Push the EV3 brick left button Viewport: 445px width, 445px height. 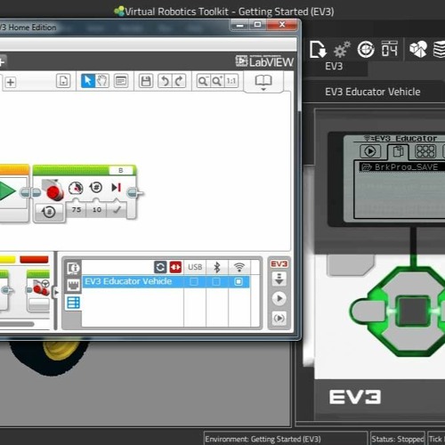(x=369, y=311)
